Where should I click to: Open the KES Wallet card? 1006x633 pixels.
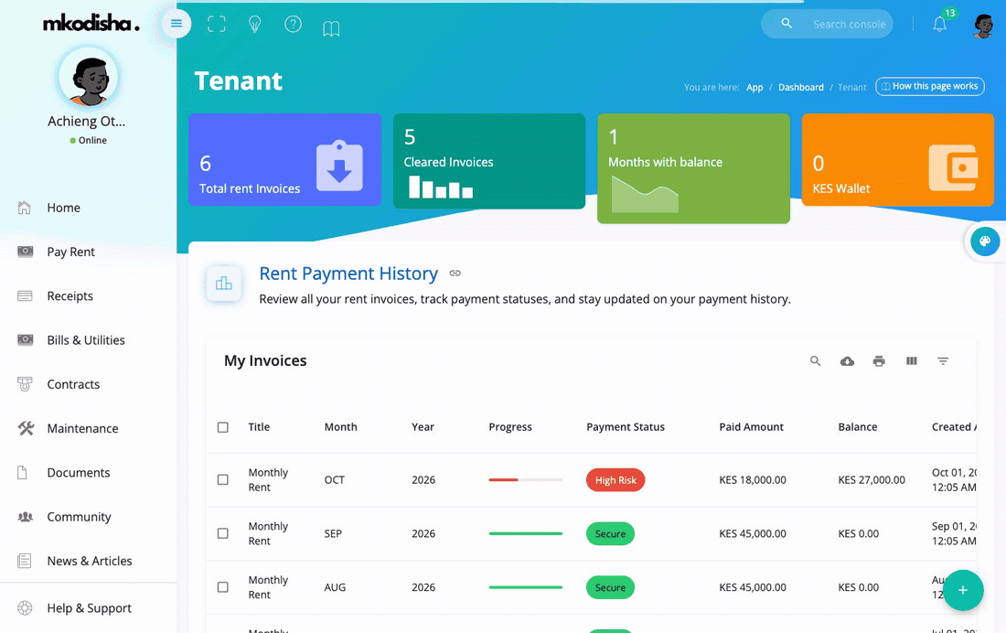click(x=897, y=160)
